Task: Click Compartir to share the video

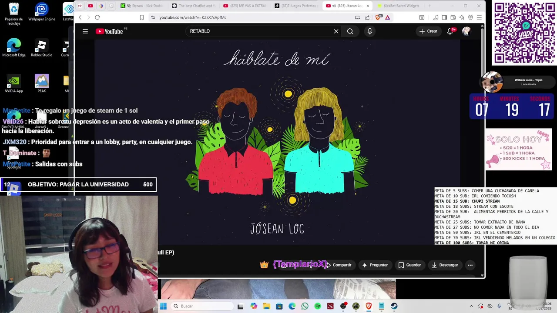Action: coord(339,265)
